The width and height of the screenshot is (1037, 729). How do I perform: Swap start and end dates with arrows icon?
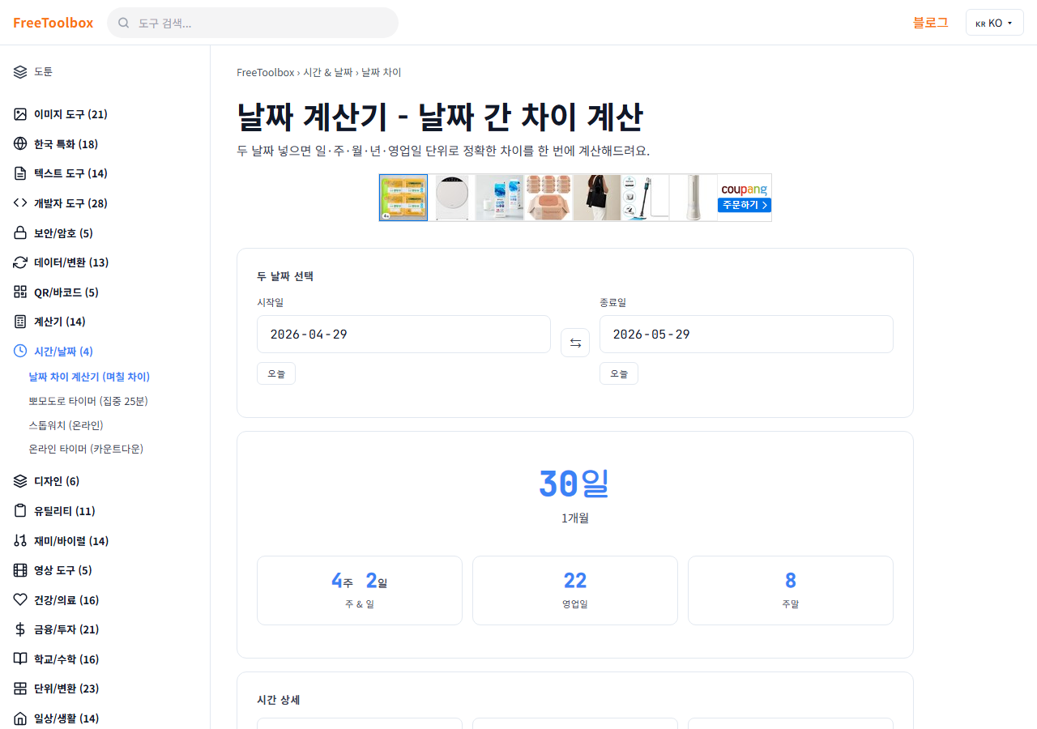point(575,343)
